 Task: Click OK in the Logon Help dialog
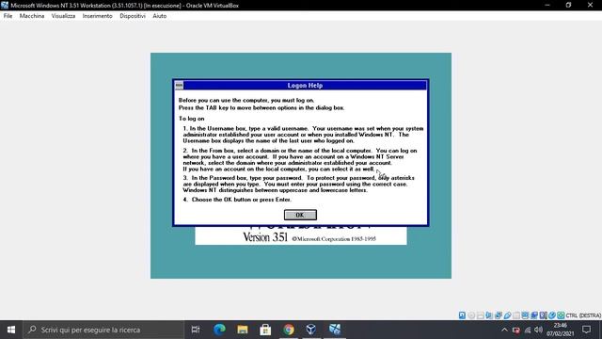pyautogui.click(x=300, y=215)
